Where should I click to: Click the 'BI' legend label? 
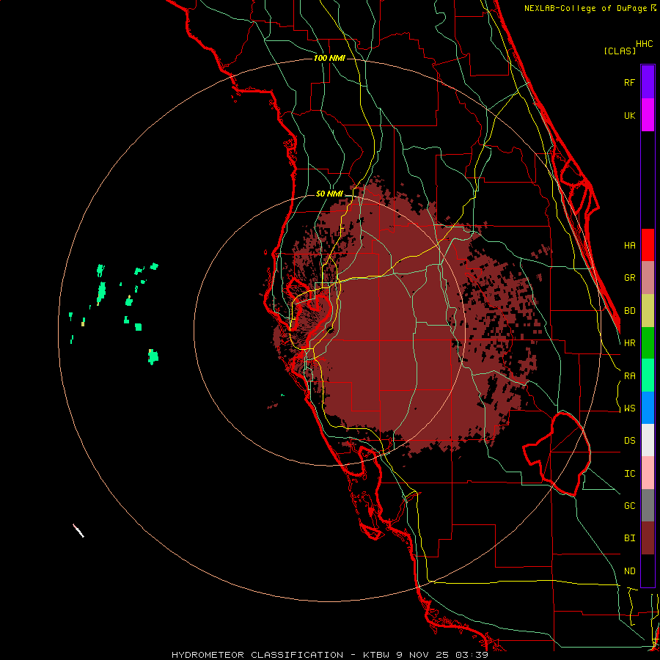(629, 538)
